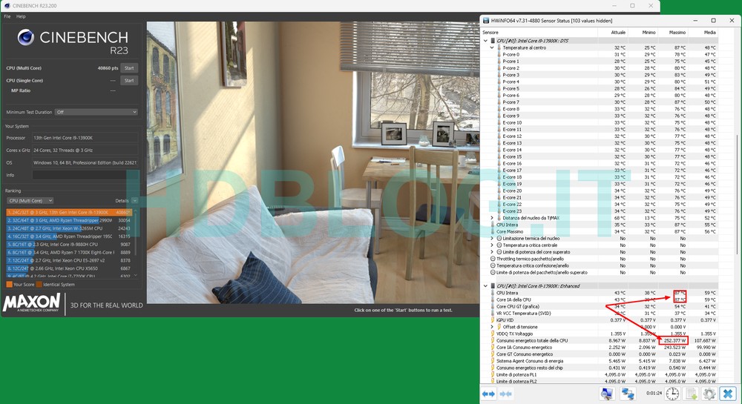Select ranking entry Intel Xeon CPU E5-2697 v2
Viewport: 742px width, 404px height.
click(x=69, y=260)
